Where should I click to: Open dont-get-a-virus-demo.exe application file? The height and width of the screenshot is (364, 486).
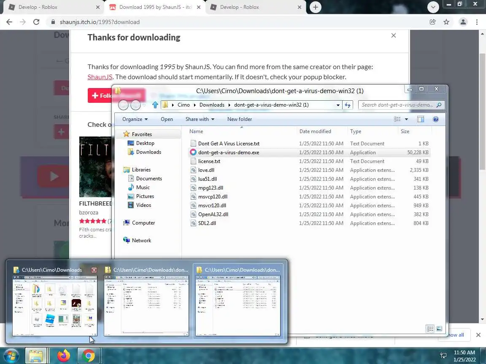[228, 152]
